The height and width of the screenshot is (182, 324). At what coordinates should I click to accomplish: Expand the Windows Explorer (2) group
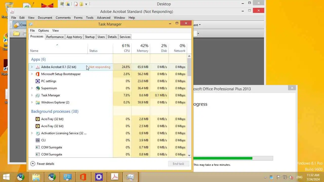(32, 102)
